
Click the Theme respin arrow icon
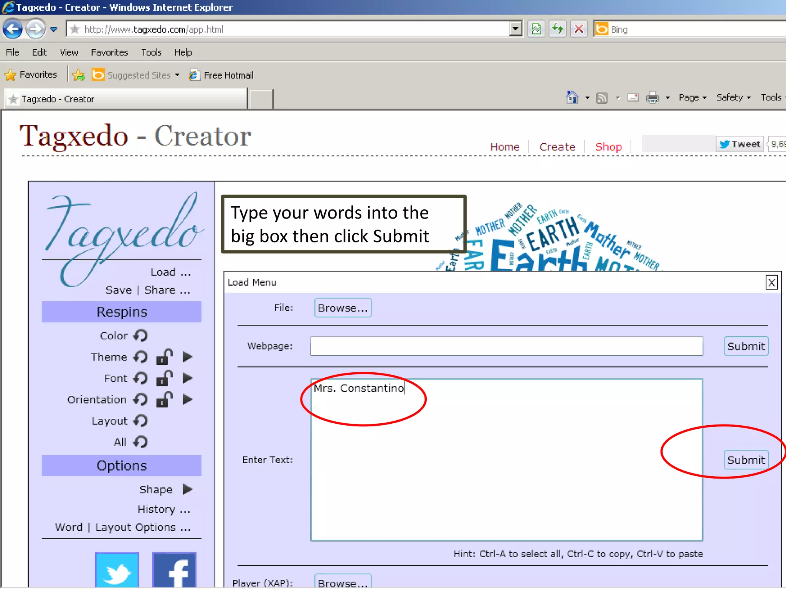[140, 357]
